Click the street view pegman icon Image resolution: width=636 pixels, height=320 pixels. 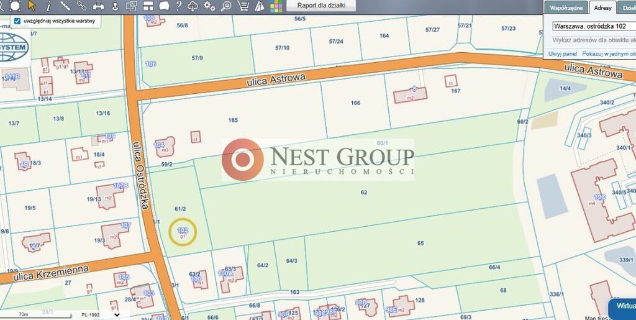click(x=115, y=6)
